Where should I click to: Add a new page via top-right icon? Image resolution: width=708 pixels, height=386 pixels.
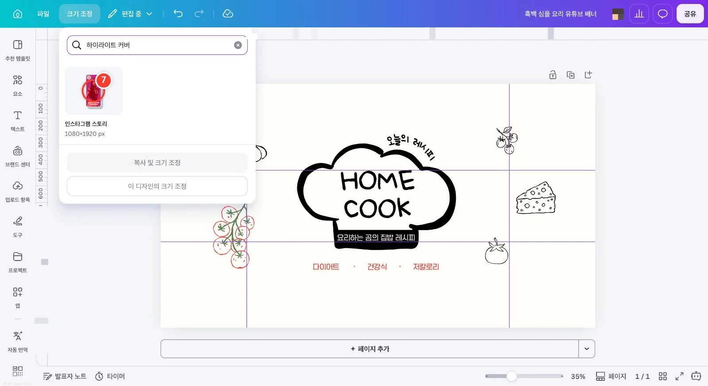pos(588,75)
